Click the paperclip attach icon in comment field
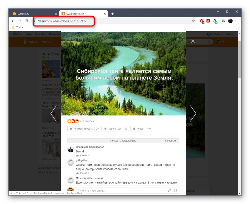 coord(169,191)
